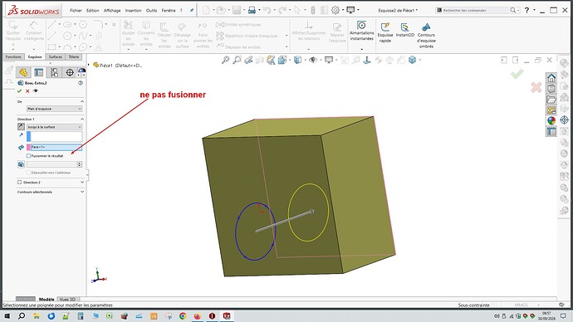Open the DisplayManager colored sphere tab

coord(81,72)
